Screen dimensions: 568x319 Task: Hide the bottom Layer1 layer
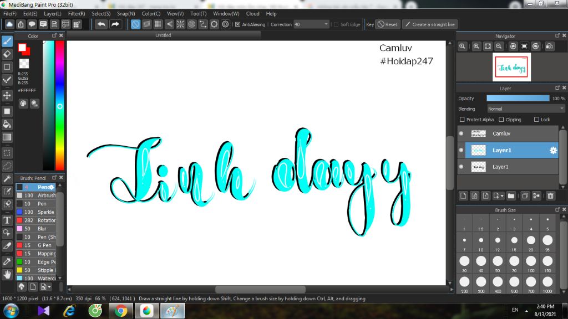pos(461,167)
